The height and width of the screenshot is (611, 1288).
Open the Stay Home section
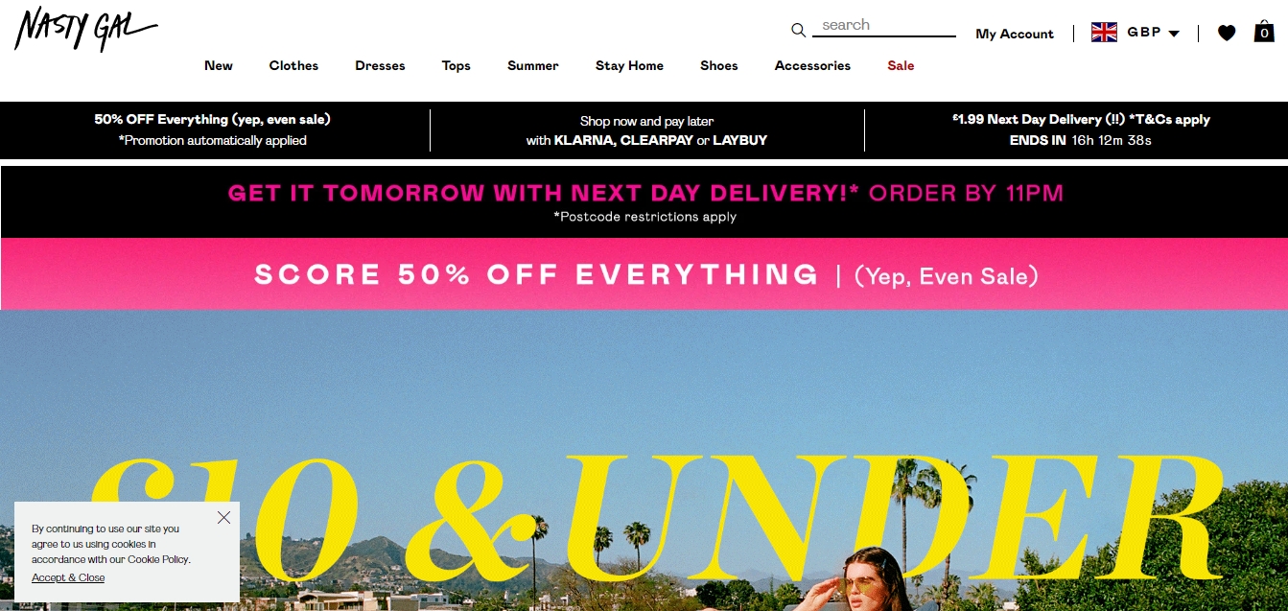click(x=629, y=65)
